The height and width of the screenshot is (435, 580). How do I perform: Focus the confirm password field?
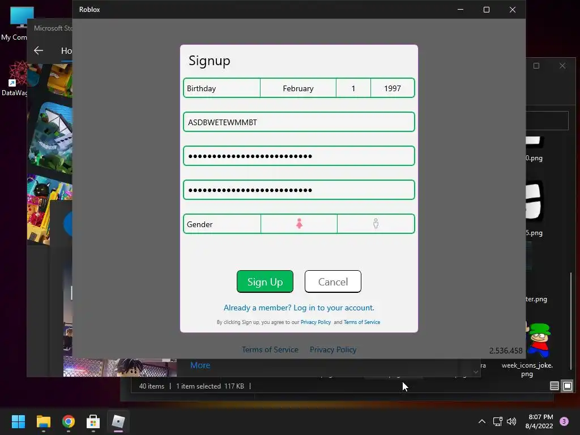tap(299, 190)
